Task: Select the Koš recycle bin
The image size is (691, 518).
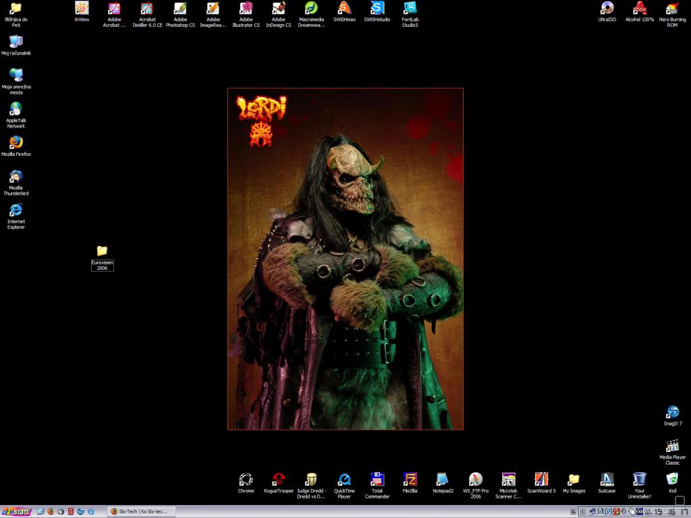Action: click(x=673, y=483)
